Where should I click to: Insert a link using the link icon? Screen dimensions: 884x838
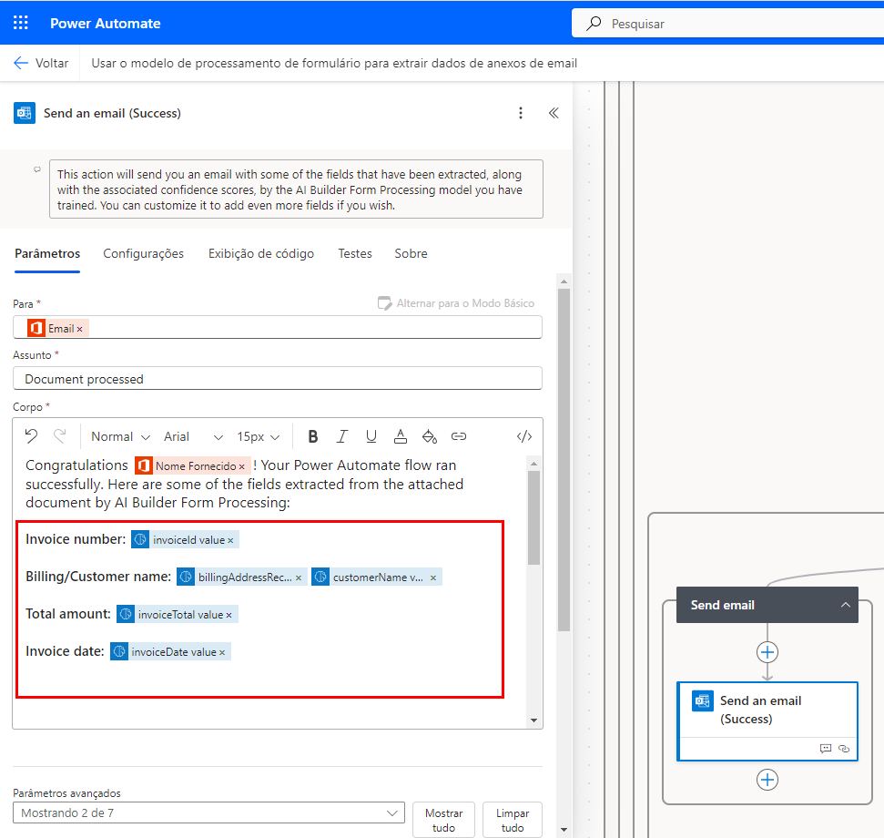pyautogui.click(x=459, y=436)
